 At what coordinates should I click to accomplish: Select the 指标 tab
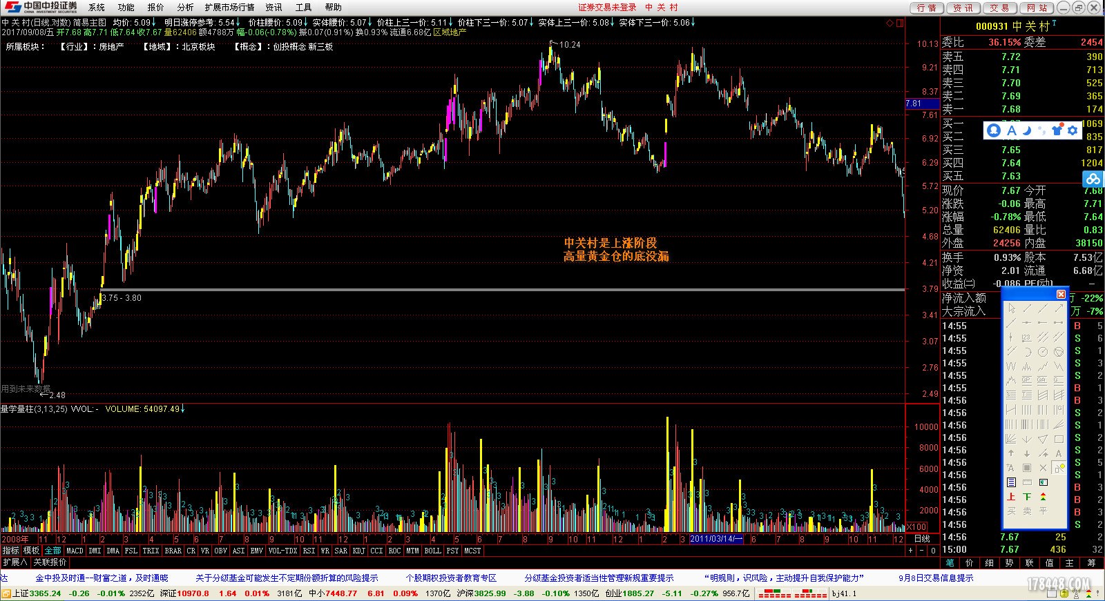click(10, 551)
